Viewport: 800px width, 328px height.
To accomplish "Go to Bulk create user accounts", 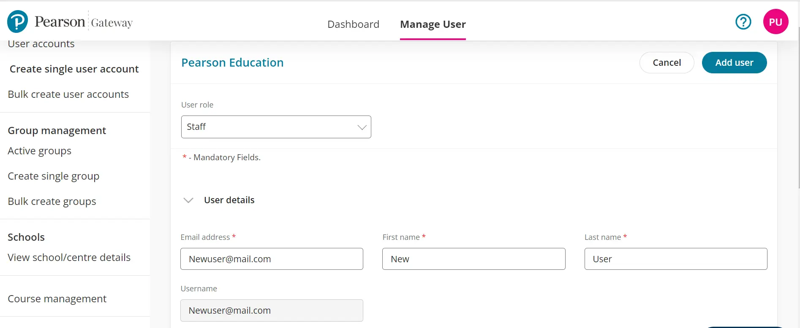I will [x=68, y=94].
